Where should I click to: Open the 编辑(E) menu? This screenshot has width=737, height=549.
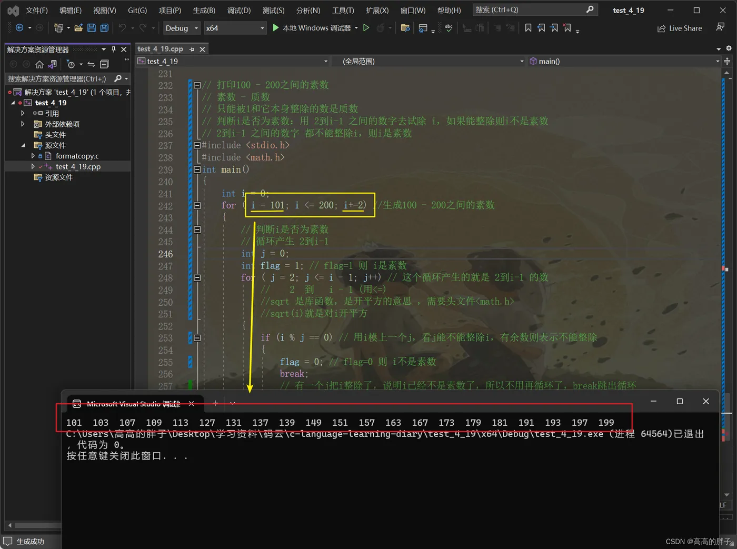click(71, 10)
